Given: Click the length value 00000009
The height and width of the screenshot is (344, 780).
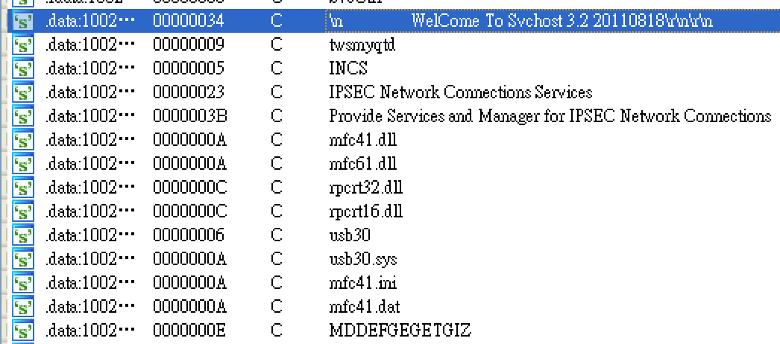Looking at the screenshot, I should click(188, 45).
